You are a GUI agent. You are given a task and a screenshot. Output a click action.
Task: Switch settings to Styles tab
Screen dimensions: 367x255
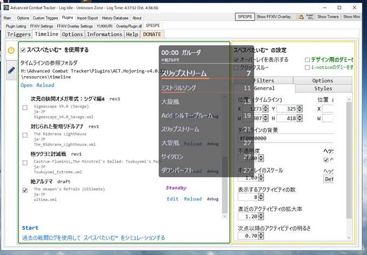[x=323, y=89]
